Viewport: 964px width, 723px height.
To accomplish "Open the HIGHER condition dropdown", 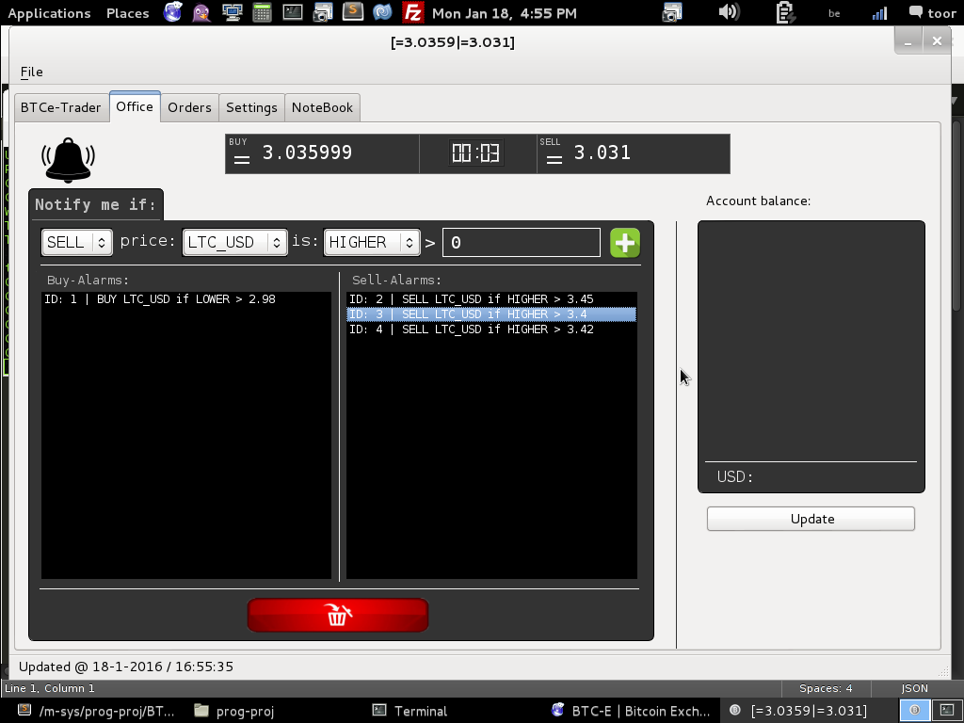I will point(372,242).
